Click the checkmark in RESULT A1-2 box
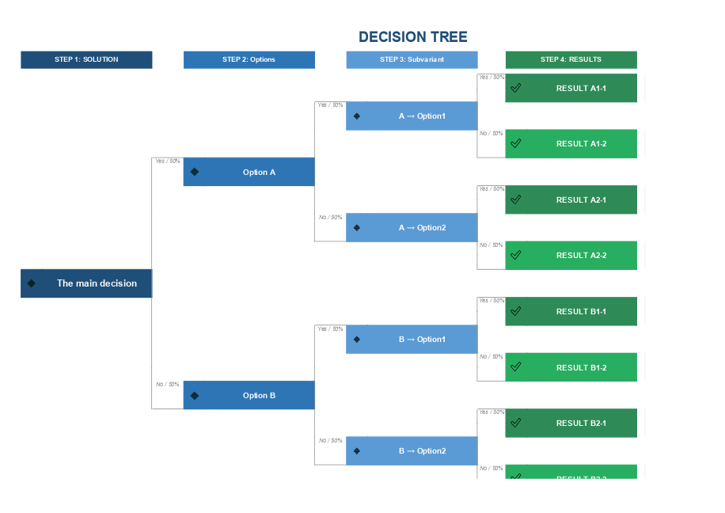Image resolution: width=725 pixels, height=513 pixels. pos(515,144)
